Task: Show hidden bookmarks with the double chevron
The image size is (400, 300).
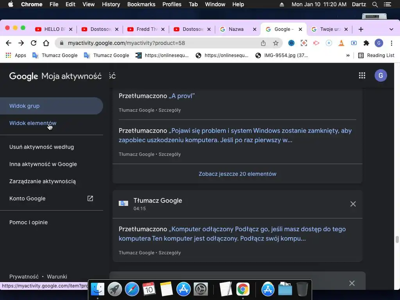Action: [348, 55]
